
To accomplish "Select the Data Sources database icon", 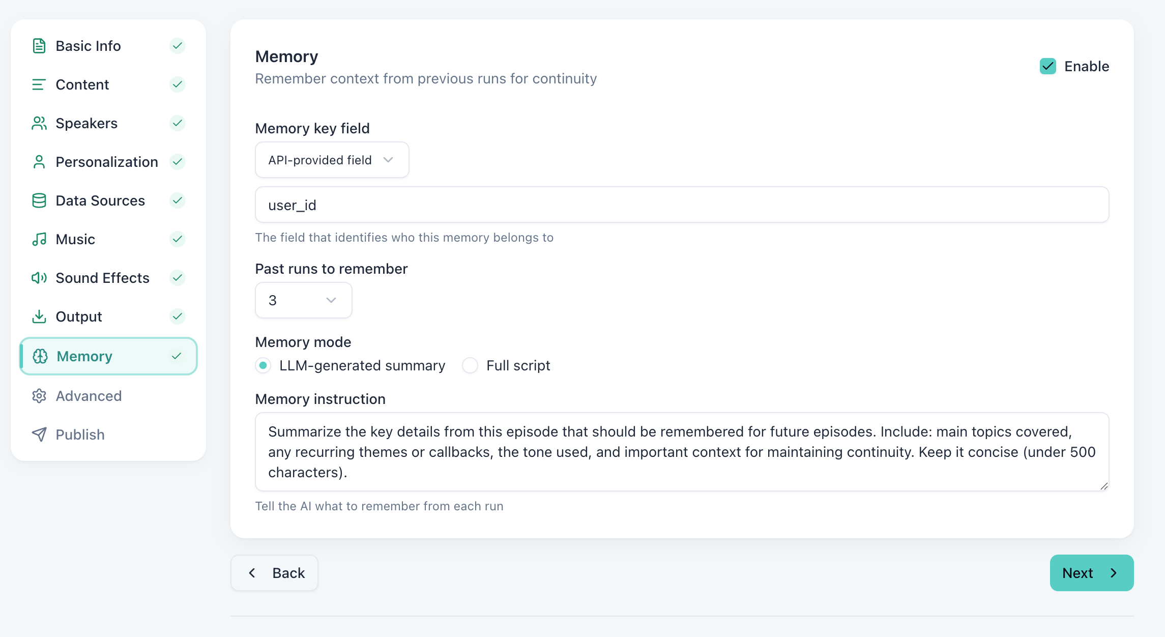I will [x=39, y=200].
